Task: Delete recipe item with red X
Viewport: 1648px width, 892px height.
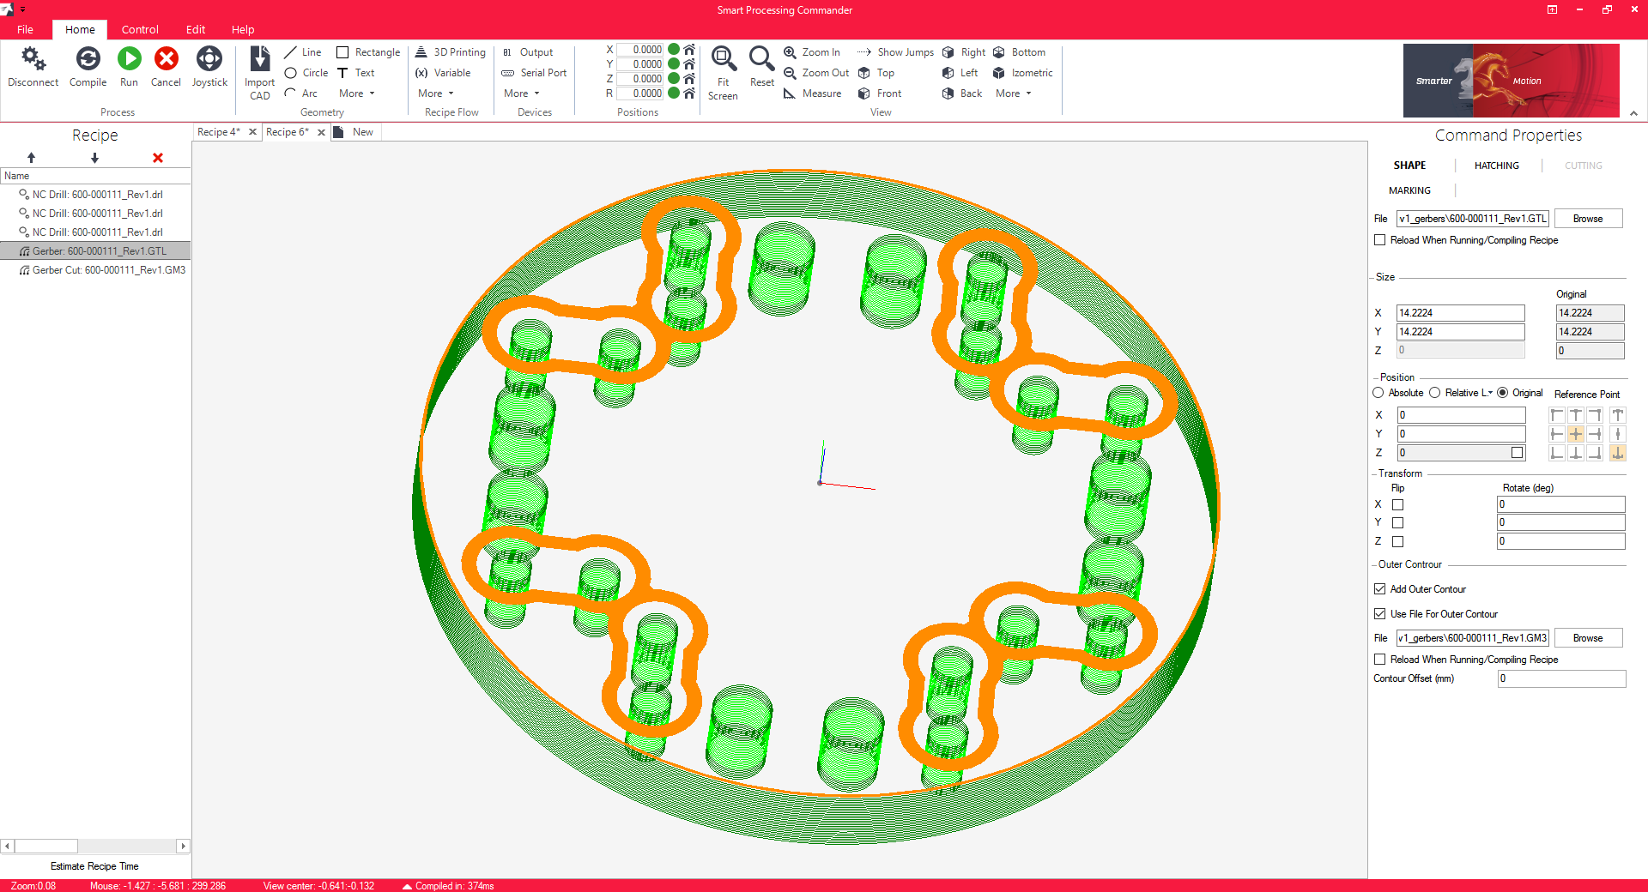Action: [x=158, y=158]
